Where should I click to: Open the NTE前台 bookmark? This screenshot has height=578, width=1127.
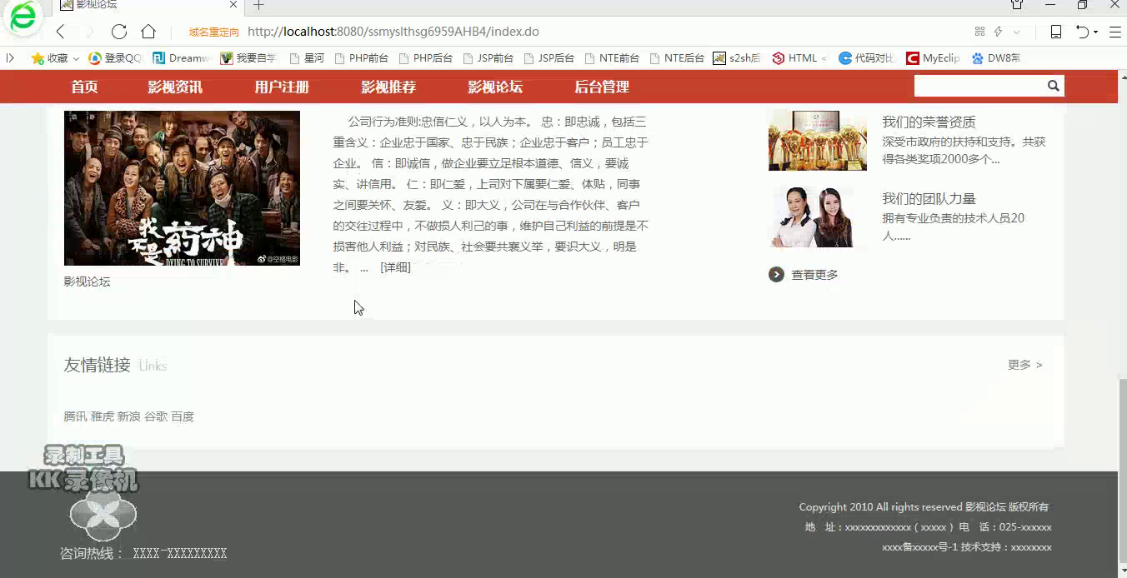(x=612, y=58)
